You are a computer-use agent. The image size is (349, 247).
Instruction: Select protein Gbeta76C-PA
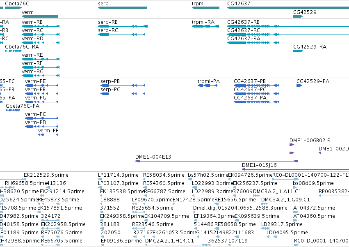click(23, 106)
